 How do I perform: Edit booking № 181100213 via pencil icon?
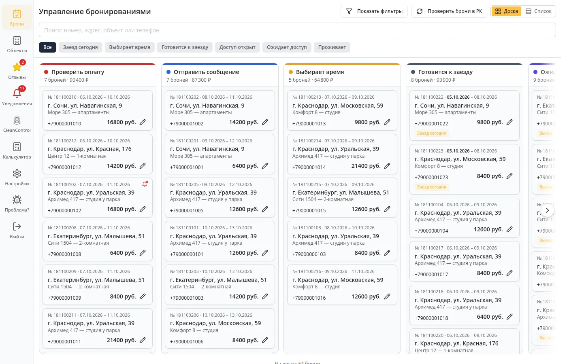pos(387,122)
